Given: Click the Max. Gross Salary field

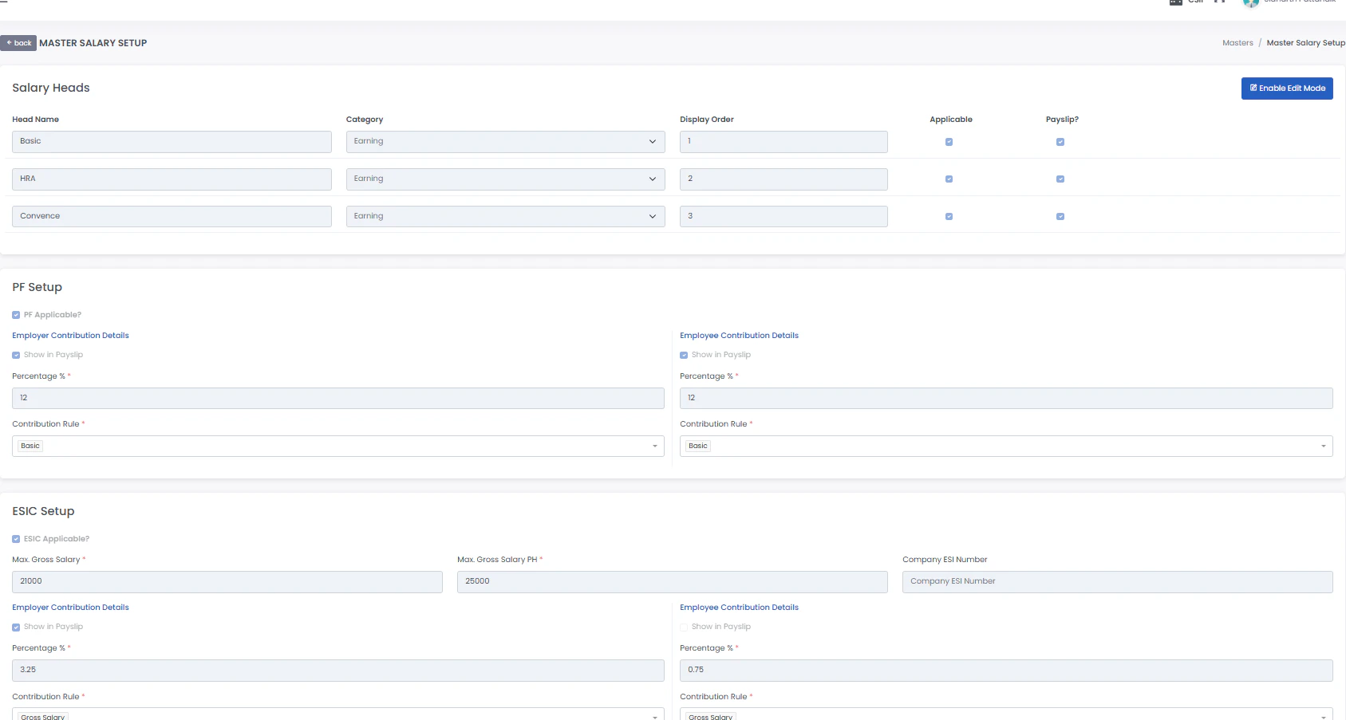Looking at the screenshot, I should [227, 582].
